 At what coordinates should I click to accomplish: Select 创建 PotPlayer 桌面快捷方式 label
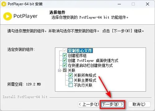point(93,60)
